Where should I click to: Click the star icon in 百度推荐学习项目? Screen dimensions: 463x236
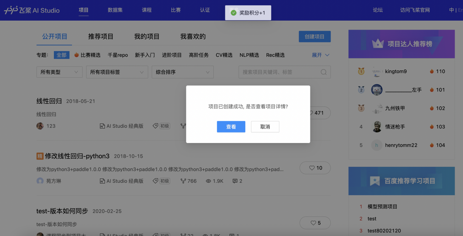pyautogui.click(x=375, y=181)
